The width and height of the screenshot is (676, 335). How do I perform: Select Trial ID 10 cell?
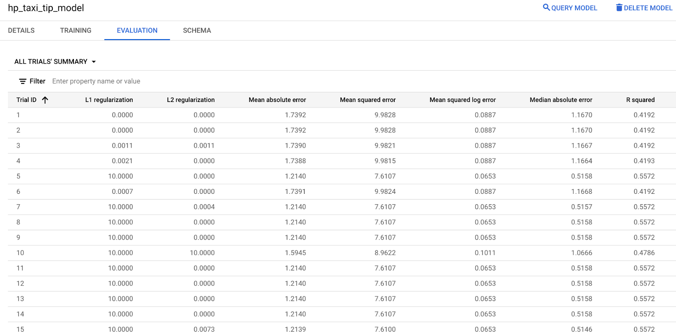click(20, 253)
